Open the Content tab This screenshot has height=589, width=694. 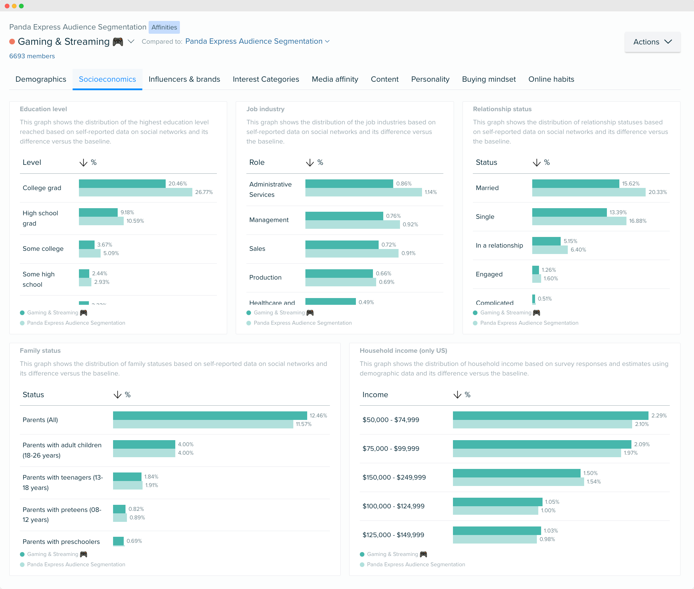pyautogui.click(x=385, y=79)
